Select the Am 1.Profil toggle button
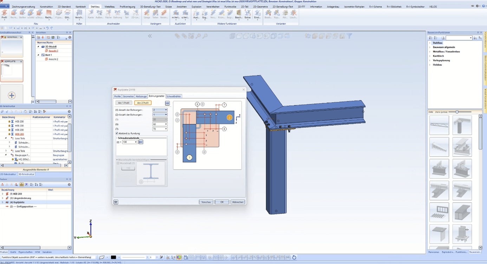 (x=124, y=103)
